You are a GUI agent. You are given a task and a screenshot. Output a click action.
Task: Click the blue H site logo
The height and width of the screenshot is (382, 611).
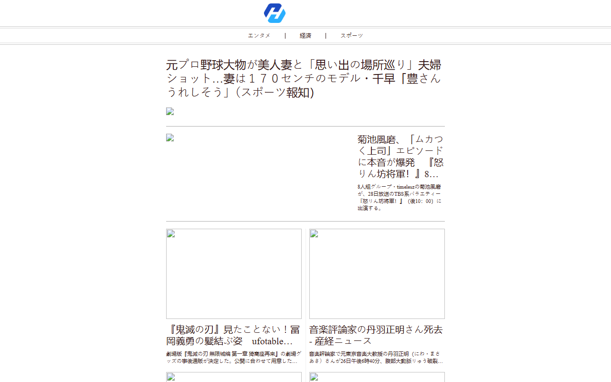point(275,13)
